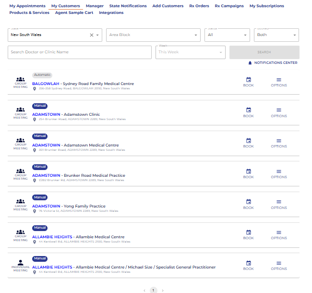Viewport: 312px width, 293px height.
Task: Click Book calendar icon for Adamstown Clinic
Action: (x=248, y=110)
